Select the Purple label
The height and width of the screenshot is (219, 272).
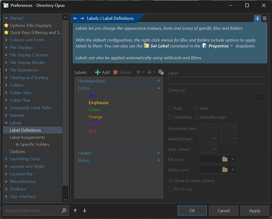94,124
